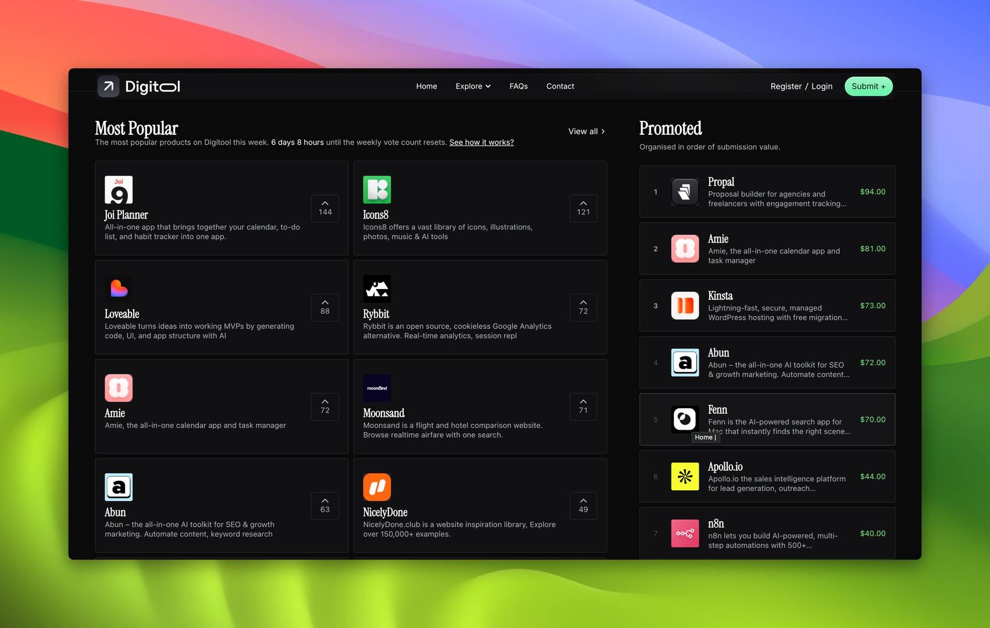Click 'Organised in order of submission value.' text
This screenshot has height=628, width=990.
click(710, 147)
